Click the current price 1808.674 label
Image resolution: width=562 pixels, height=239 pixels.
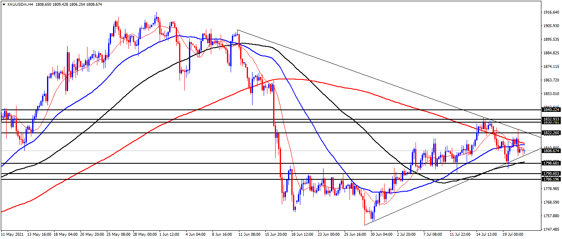pyautogui.click(x=551, y=151)
